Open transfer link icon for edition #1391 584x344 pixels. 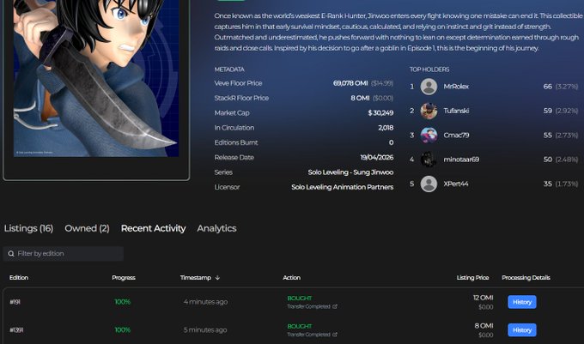point(335,335)
